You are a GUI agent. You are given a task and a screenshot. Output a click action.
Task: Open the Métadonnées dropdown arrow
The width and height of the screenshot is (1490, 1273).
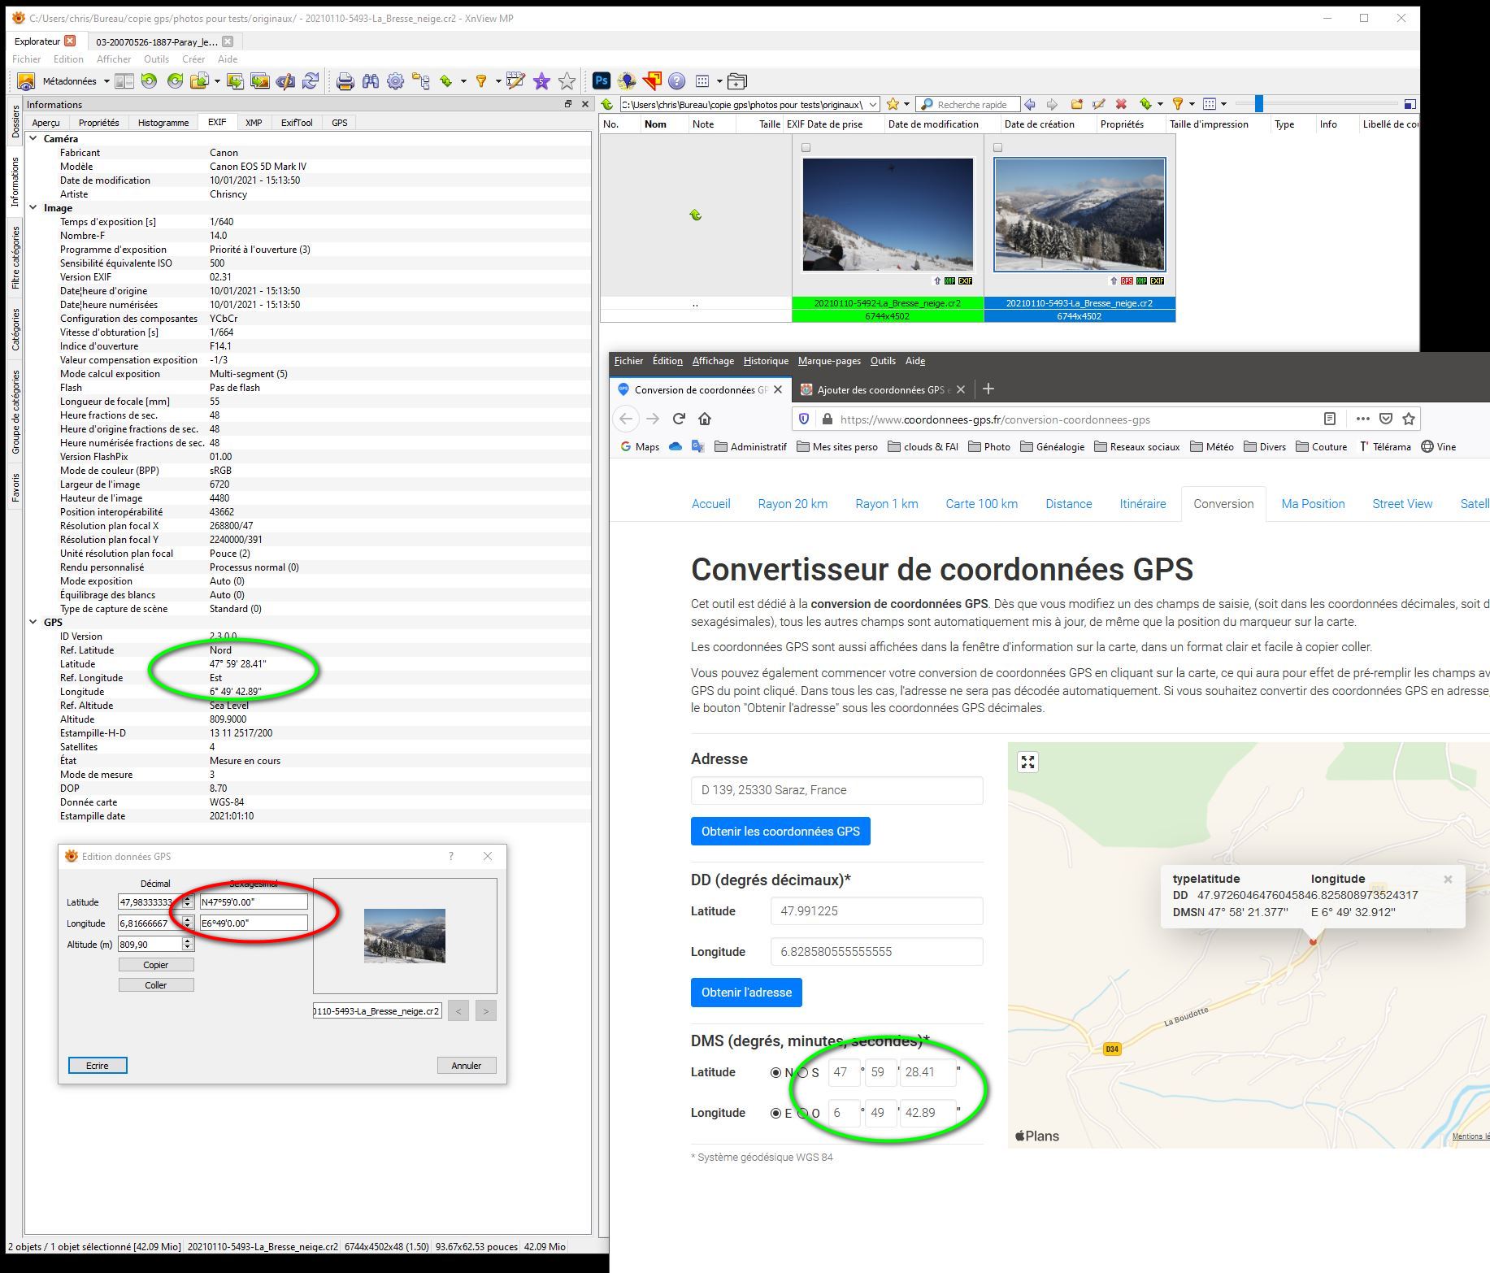click(106, 81)
